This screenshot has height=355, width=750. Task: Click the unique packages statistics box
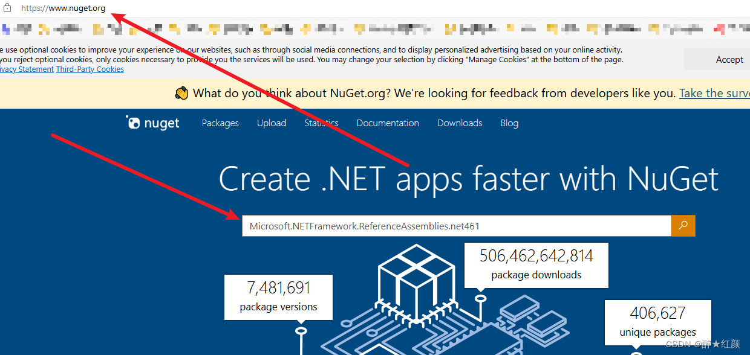[657, 322]
